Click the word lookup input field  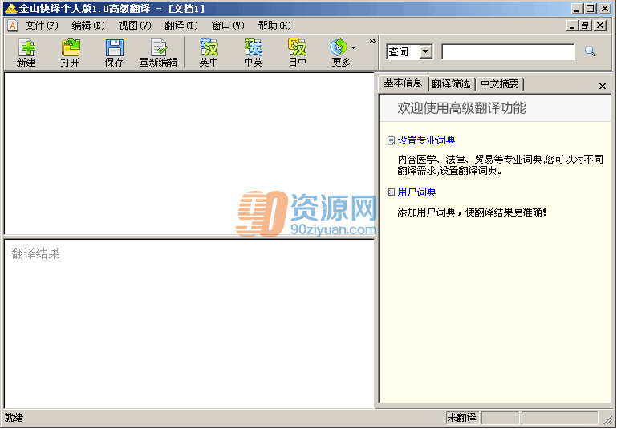pos(508,51)
